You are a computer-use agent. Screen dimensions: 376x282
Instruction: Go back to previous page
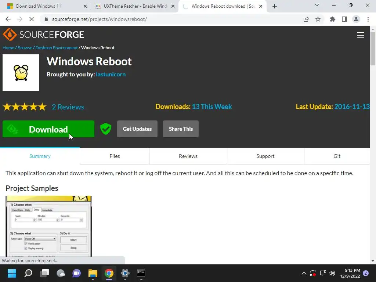pyautogui.click(x=8, y=19)
